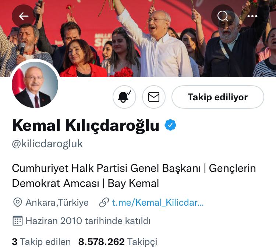View the header banner photo

pyautogui.click(x=138, y=39)
